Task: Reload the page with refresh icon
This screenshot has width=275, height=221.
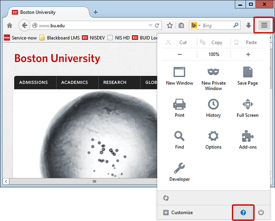Action: point(157,25)
